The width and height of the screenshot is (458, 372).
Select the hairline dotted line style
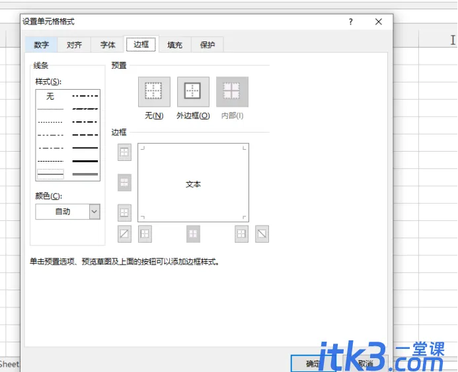coord(50,109)
